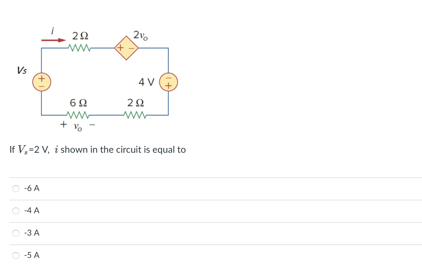Click the -6 A answer text
Image resolution: width=422 pixels, height=272 pixels.
pyautogui.click(x=32, y=188)
